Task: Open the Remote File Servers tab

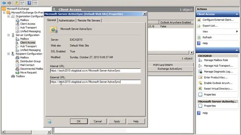Action: 89,20
